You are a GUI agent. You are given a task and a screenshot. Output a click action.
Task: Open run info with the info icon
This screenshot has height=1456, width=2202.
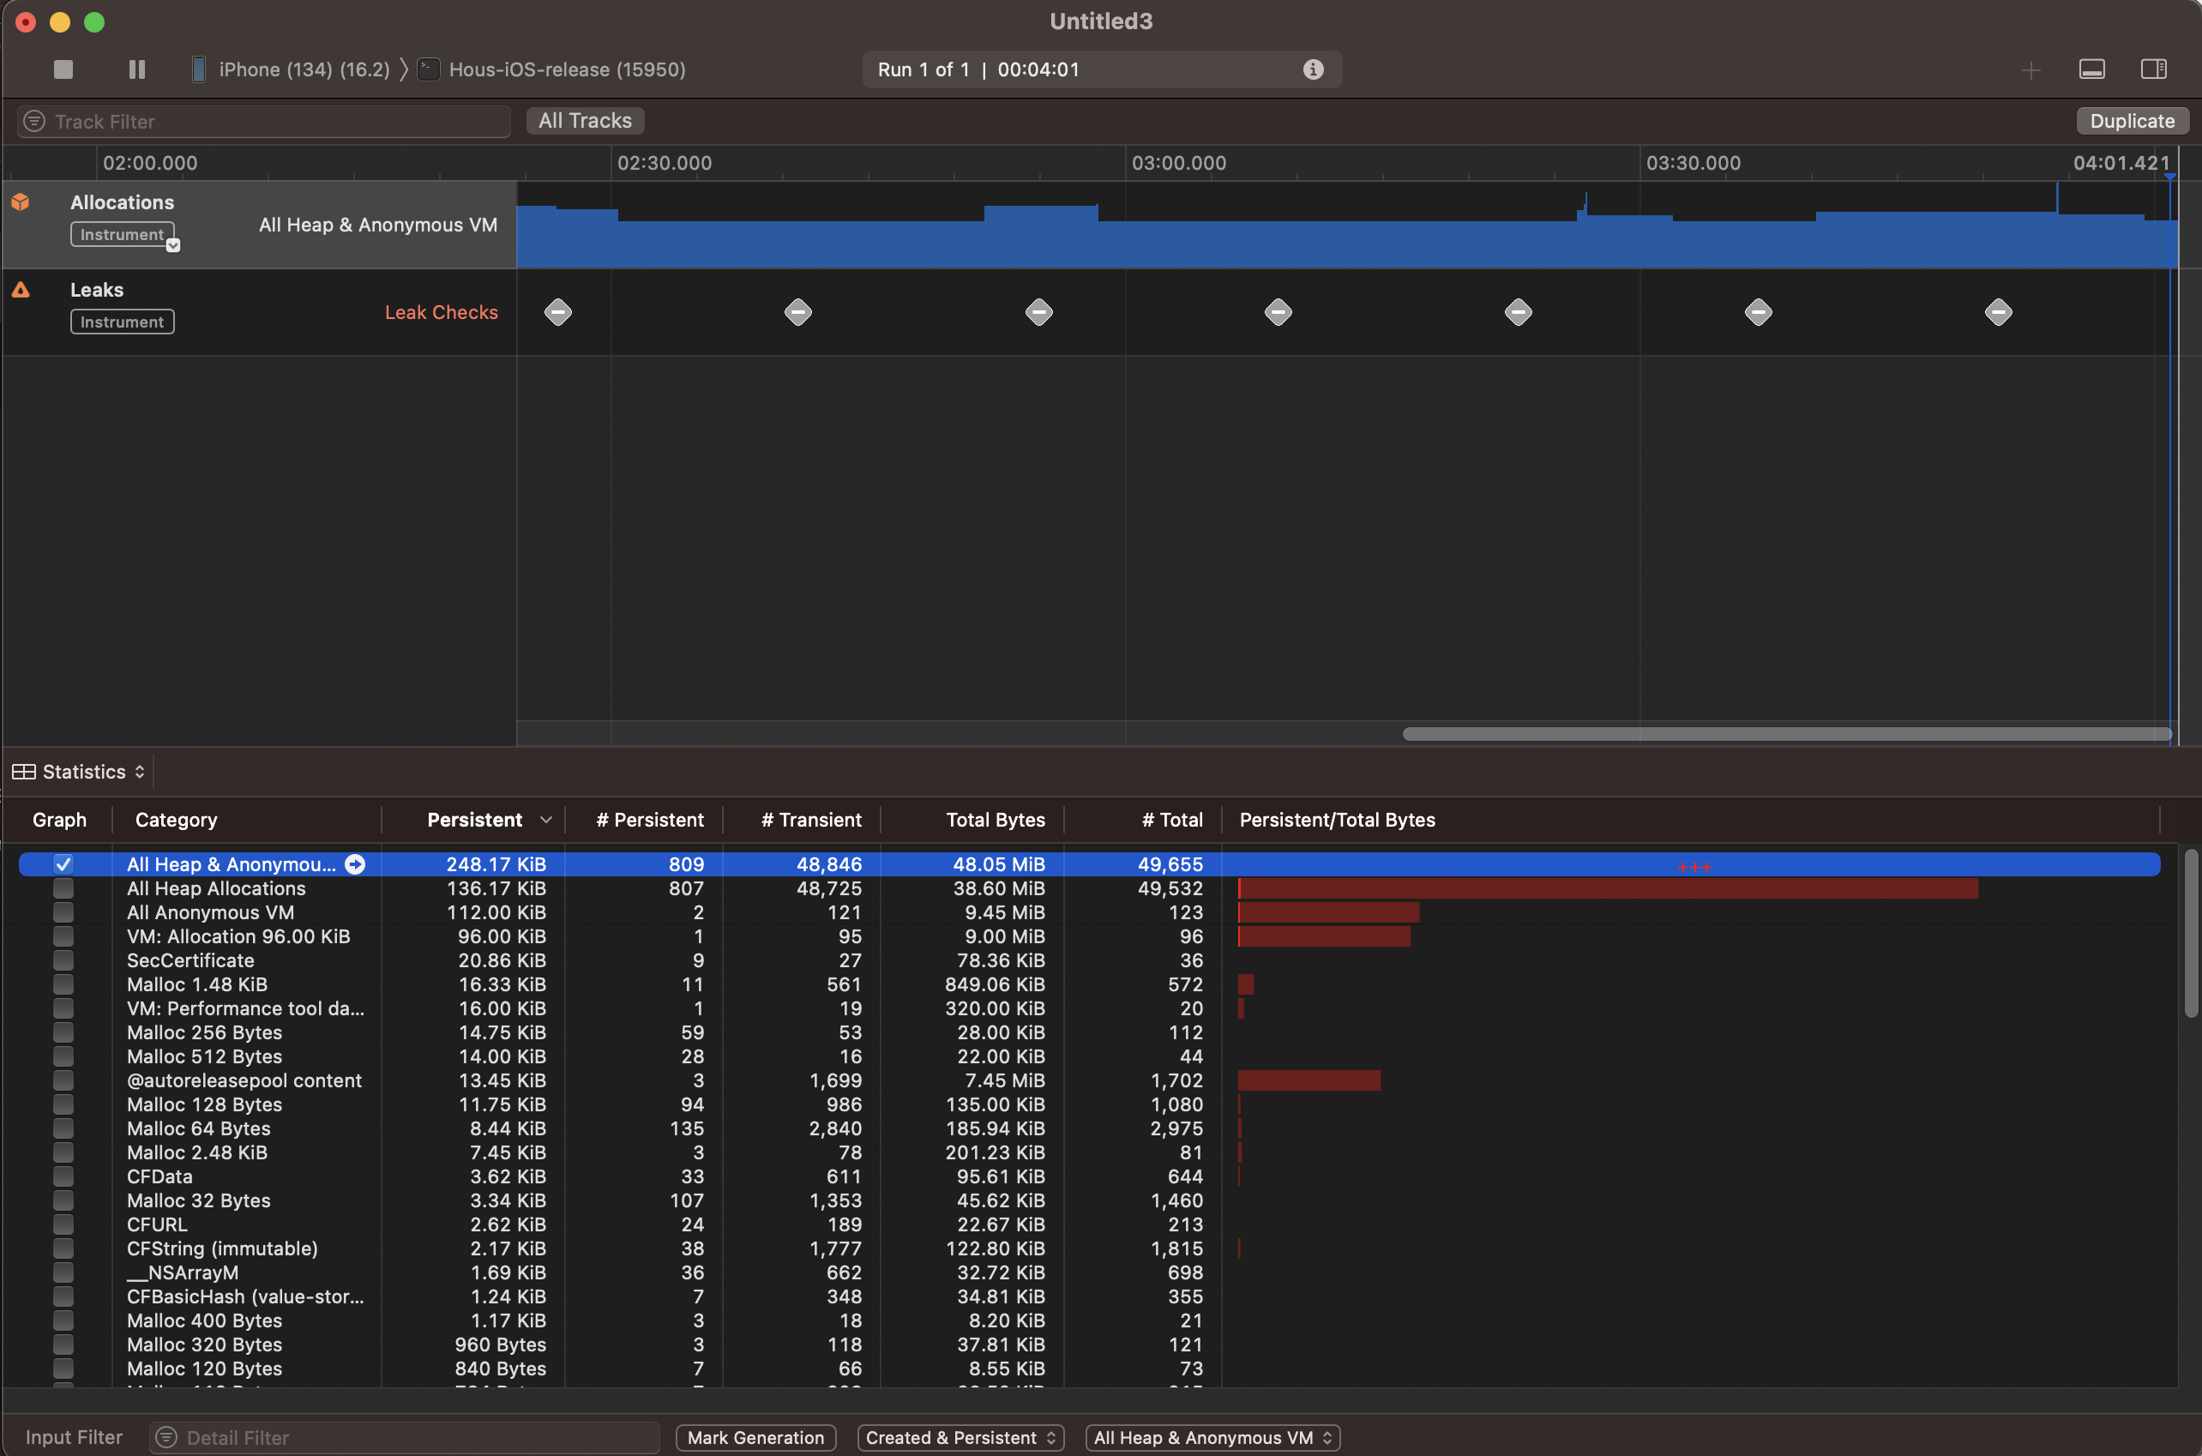click(x=1313, y=69)
